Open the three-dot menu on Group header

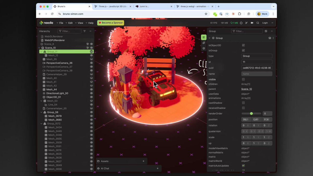273,38
